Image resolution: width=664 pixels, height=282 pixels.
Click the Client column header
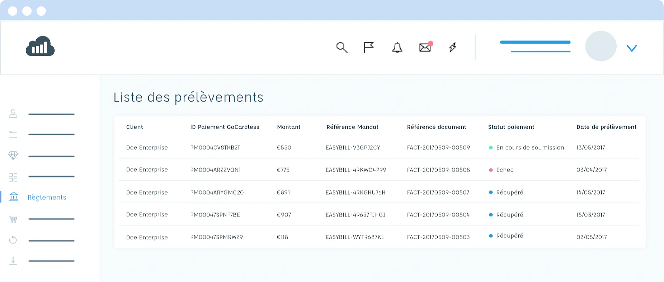pyautogui.click(x=135, y=127)
